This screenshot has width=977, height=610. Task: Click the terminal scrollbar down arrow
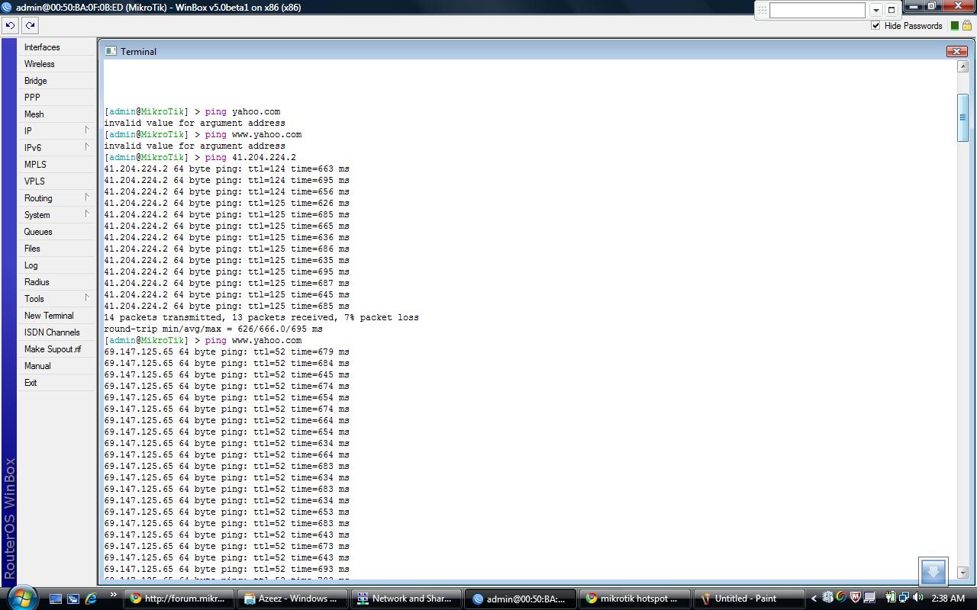[x=962, y=573]
